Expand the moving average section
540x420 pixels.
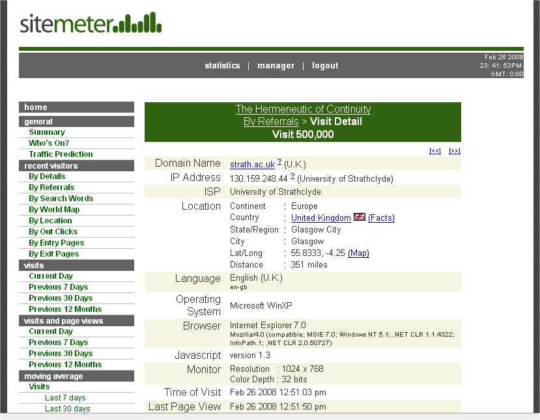tap(53, 376)
